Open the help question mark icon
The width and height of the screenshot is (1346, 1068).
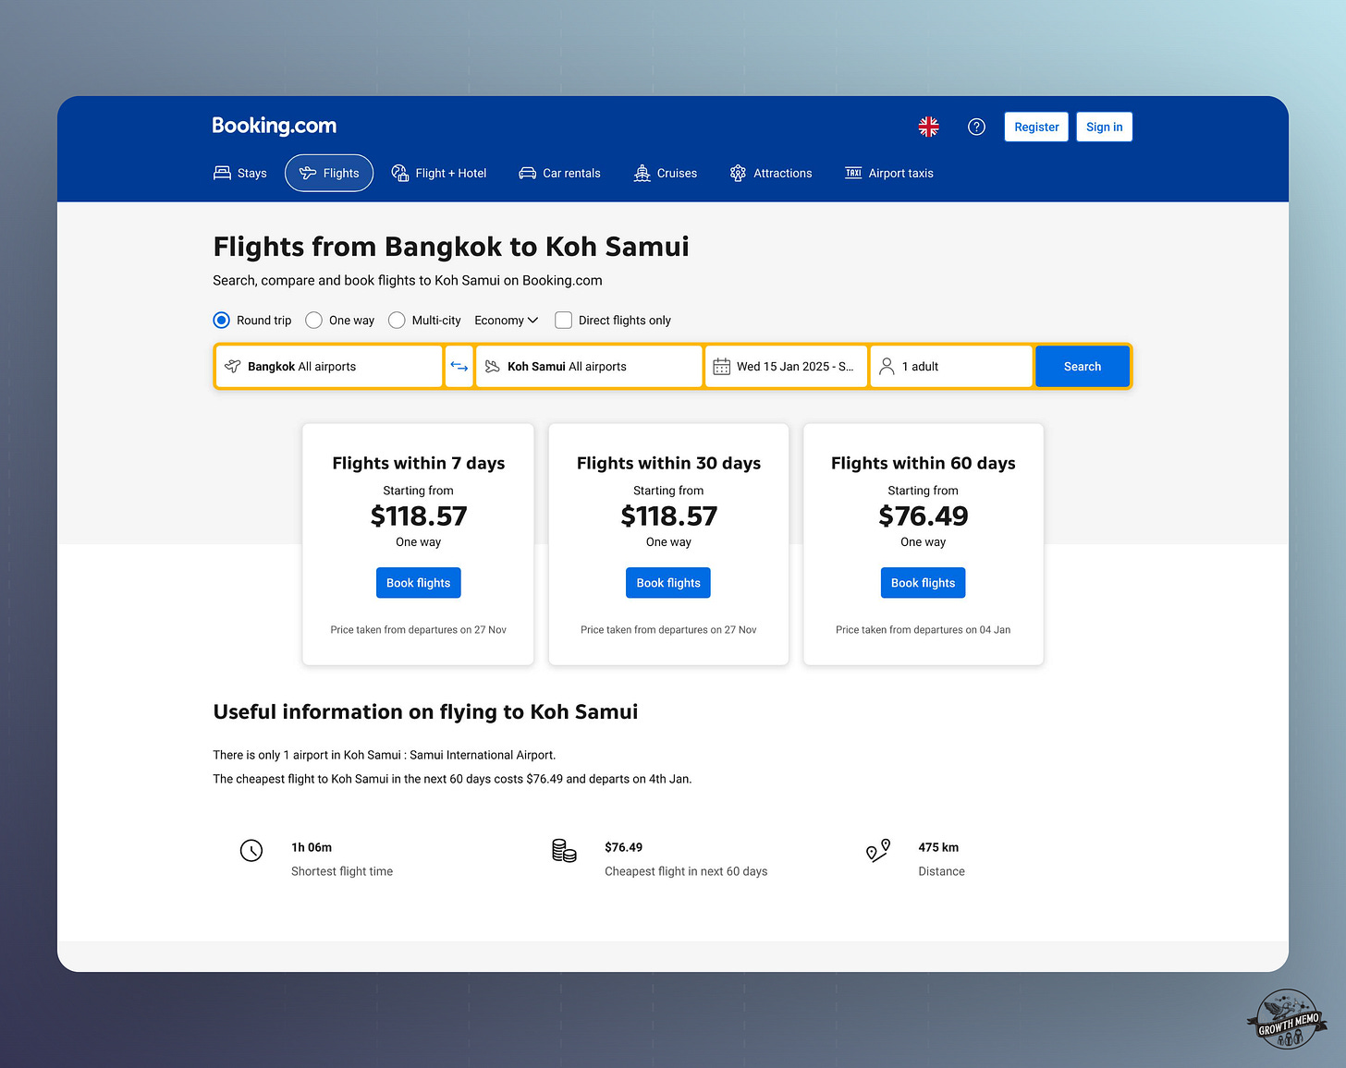(x=976, y=127)
